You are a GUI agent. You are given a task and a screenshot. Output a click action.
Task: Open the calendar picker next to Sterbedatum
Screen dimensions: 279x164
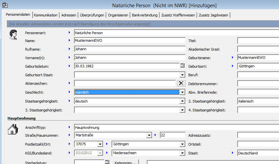point(107,162)
